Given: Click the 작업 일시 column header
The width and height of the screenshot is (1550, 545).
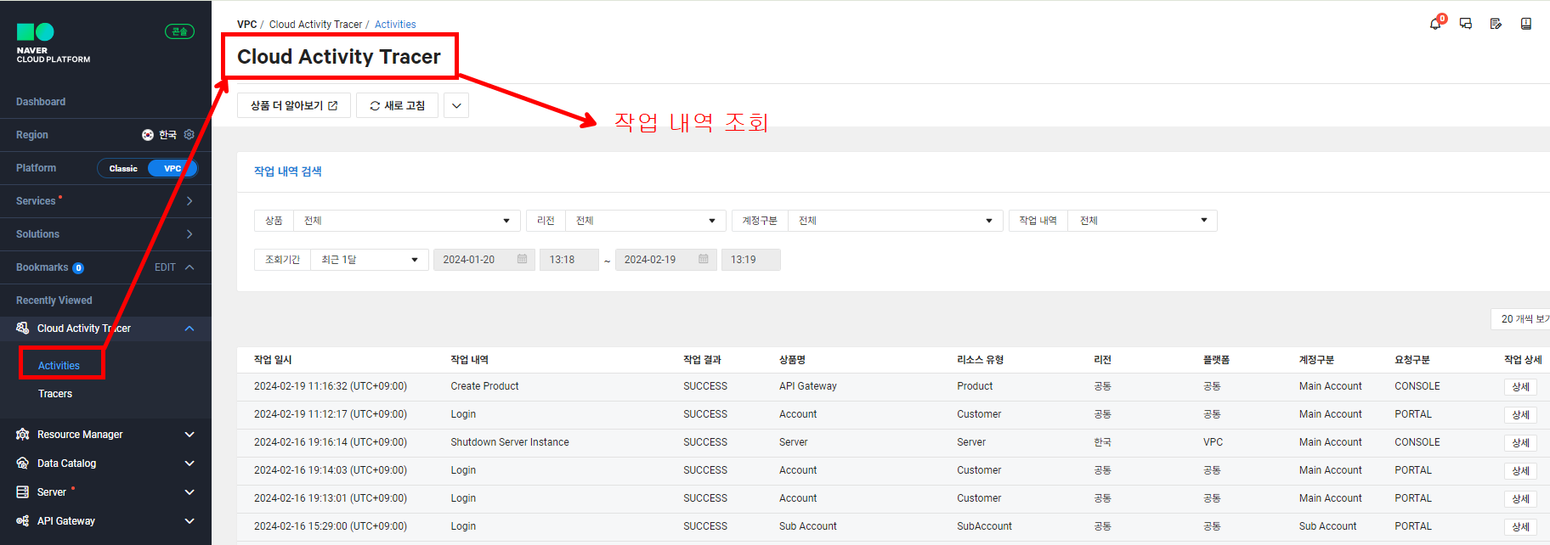Looking at the screenshot, I should 273,360.
